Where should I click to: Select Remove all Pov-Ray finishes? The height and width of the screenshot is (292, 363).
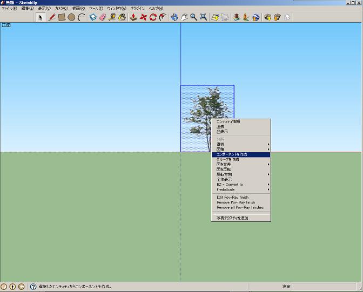[241, 207]
